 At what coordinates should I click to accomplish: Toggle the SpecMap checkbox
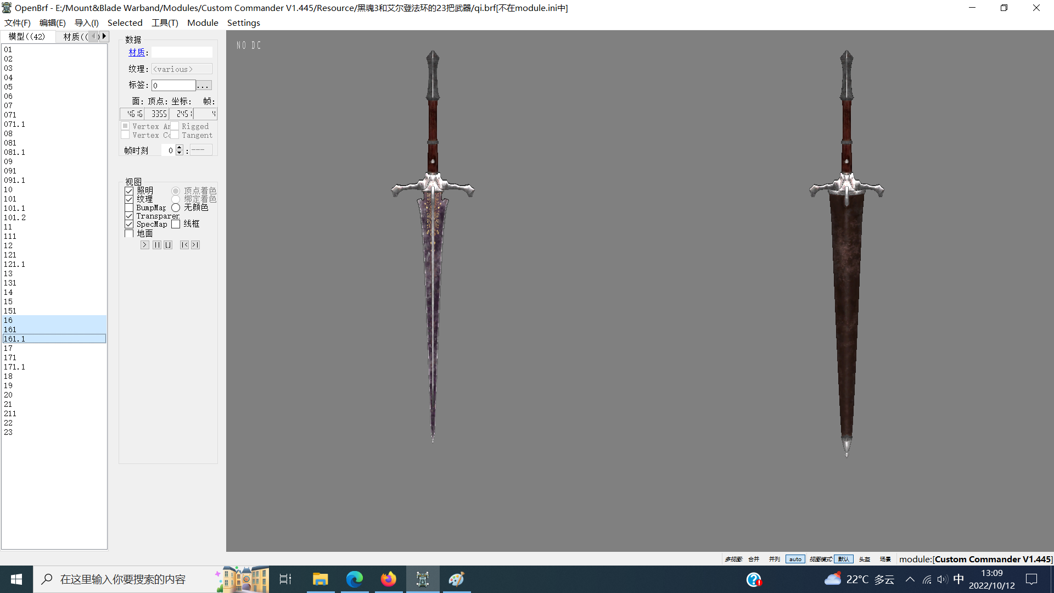[x=129, y=224]
